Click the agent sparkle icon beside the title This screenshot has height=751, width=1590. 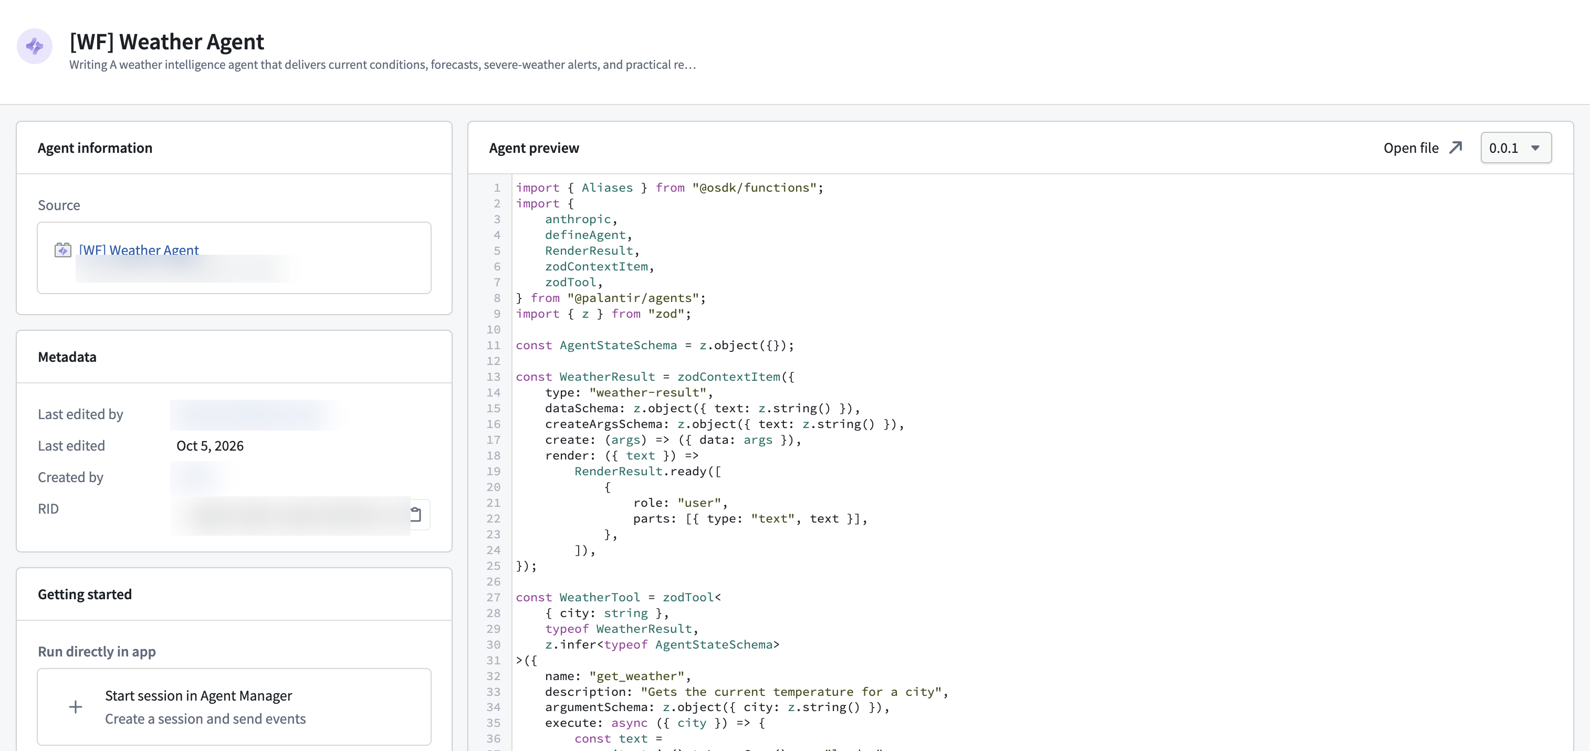(x=35, y=46)
